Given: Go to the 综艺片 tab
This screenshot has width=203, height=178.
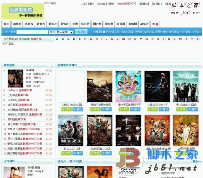Looking at the screenshot, I should tap(85, 24).
